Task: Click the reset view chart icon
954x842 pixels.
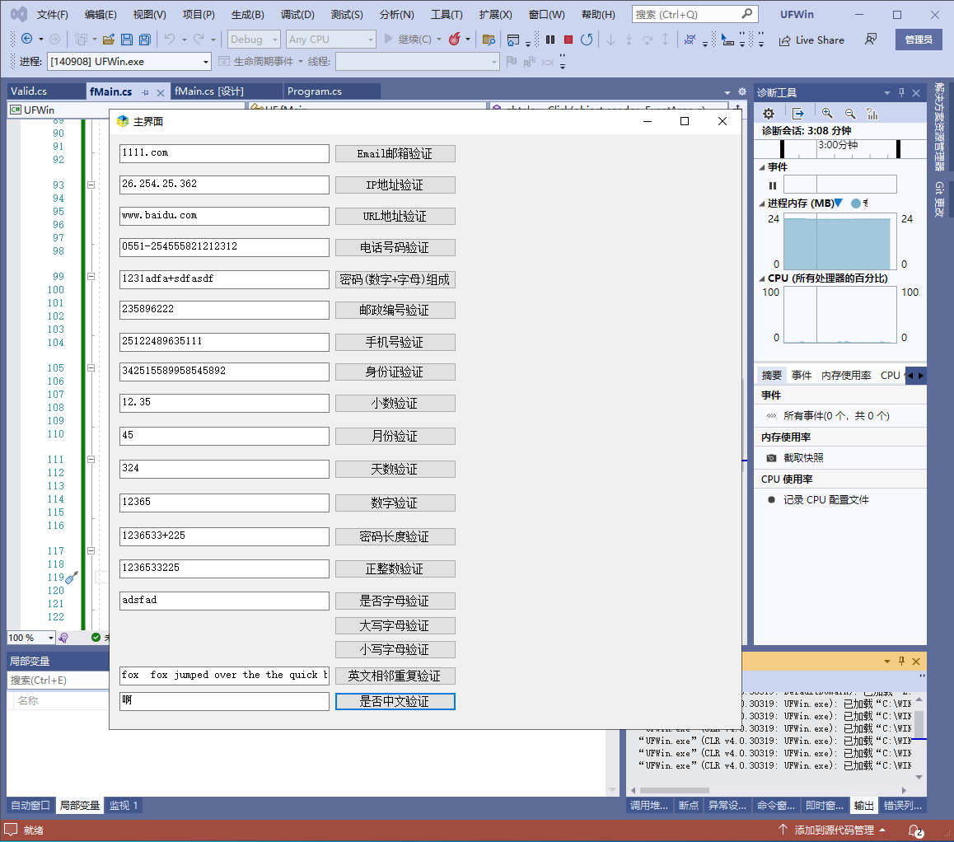Action: pos(872,114)
